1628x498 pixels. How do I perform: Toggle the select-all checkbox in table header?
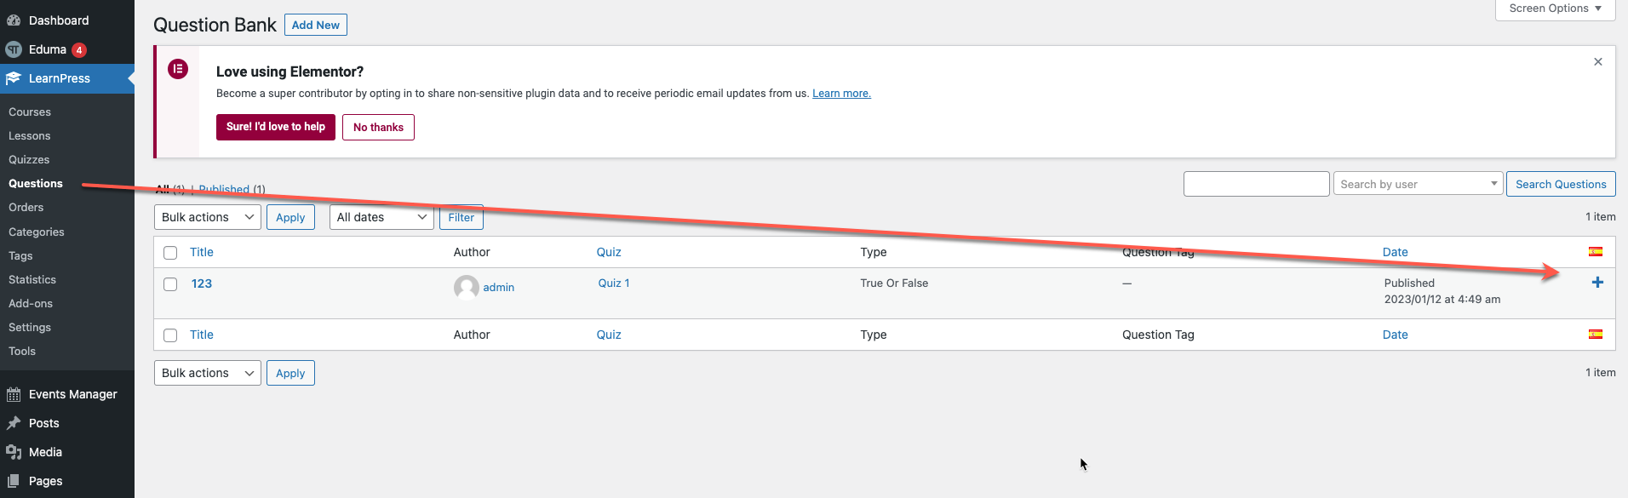point(170,253)
